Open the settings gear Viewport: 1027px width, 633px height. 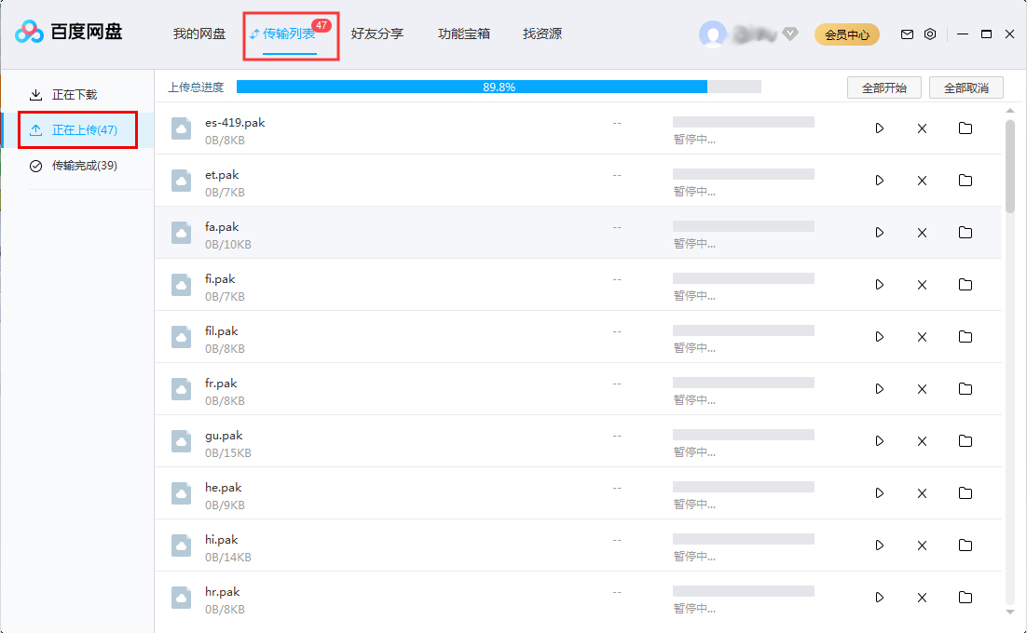pos(929,34)
